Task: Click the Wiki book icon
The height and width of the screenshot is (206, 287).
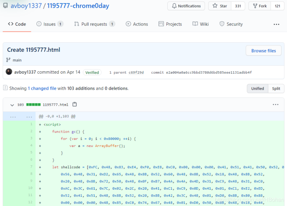Action: click(195, 24)
